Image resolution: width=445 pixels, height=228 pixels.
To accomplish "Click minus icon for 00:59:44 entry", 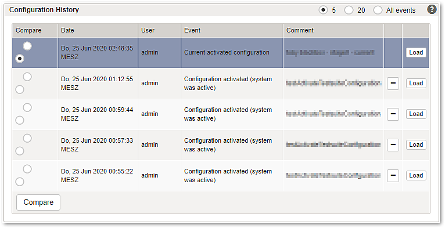I will [393, 114].
